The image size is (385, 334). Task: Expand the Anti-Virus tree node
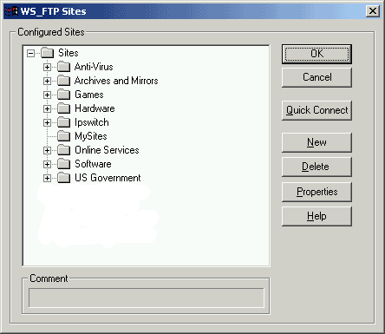(x=47, y=67)
